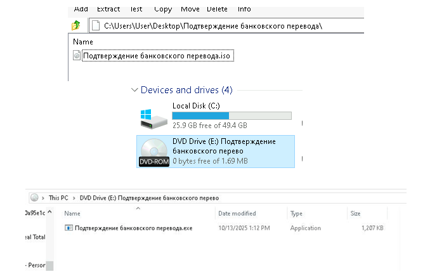Select Подтверждение банковского перевода.exe file name
The height and width of the screenshot is (279, 437).
click(x=133, y=228)
